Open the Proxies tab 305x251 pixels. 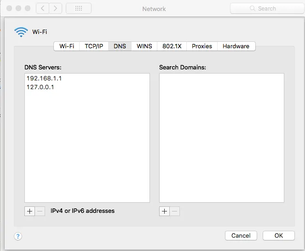click(202, 46)
